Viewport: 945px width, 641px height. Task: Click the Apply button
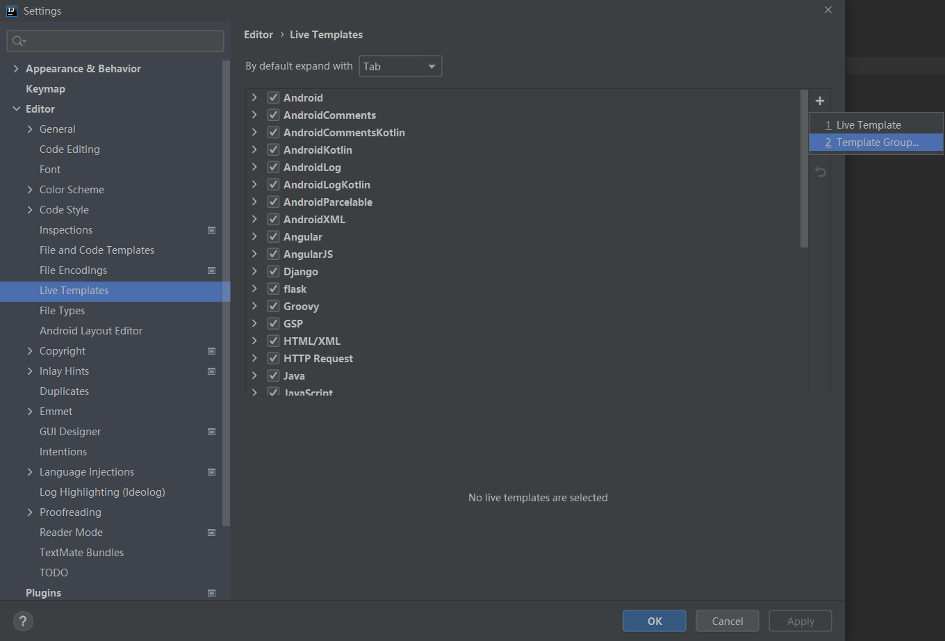tap(800, 621)
